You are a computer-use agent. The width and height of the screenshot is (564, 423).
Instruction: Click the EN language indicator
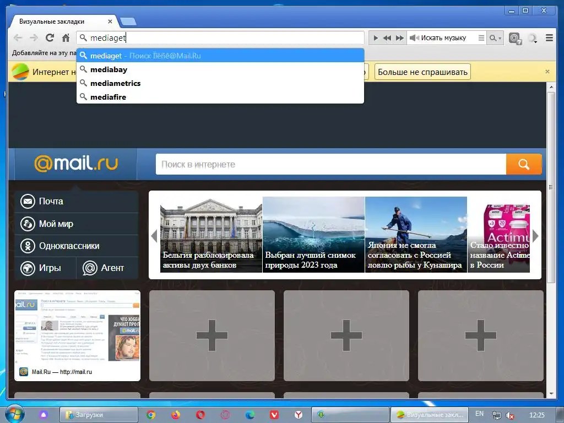479,414
